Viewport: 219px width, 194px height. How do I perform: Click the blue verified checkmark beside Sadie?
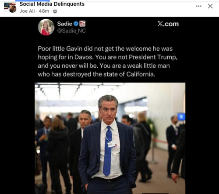tap(76, 24)
